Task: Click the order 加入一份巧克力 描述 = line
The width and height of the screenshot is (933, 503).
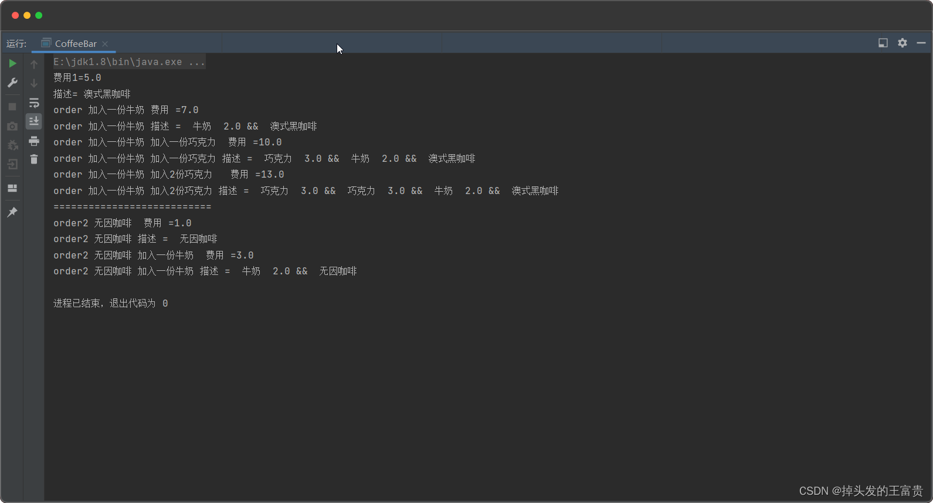Action: pyautogui.click(x=264, y=158)
